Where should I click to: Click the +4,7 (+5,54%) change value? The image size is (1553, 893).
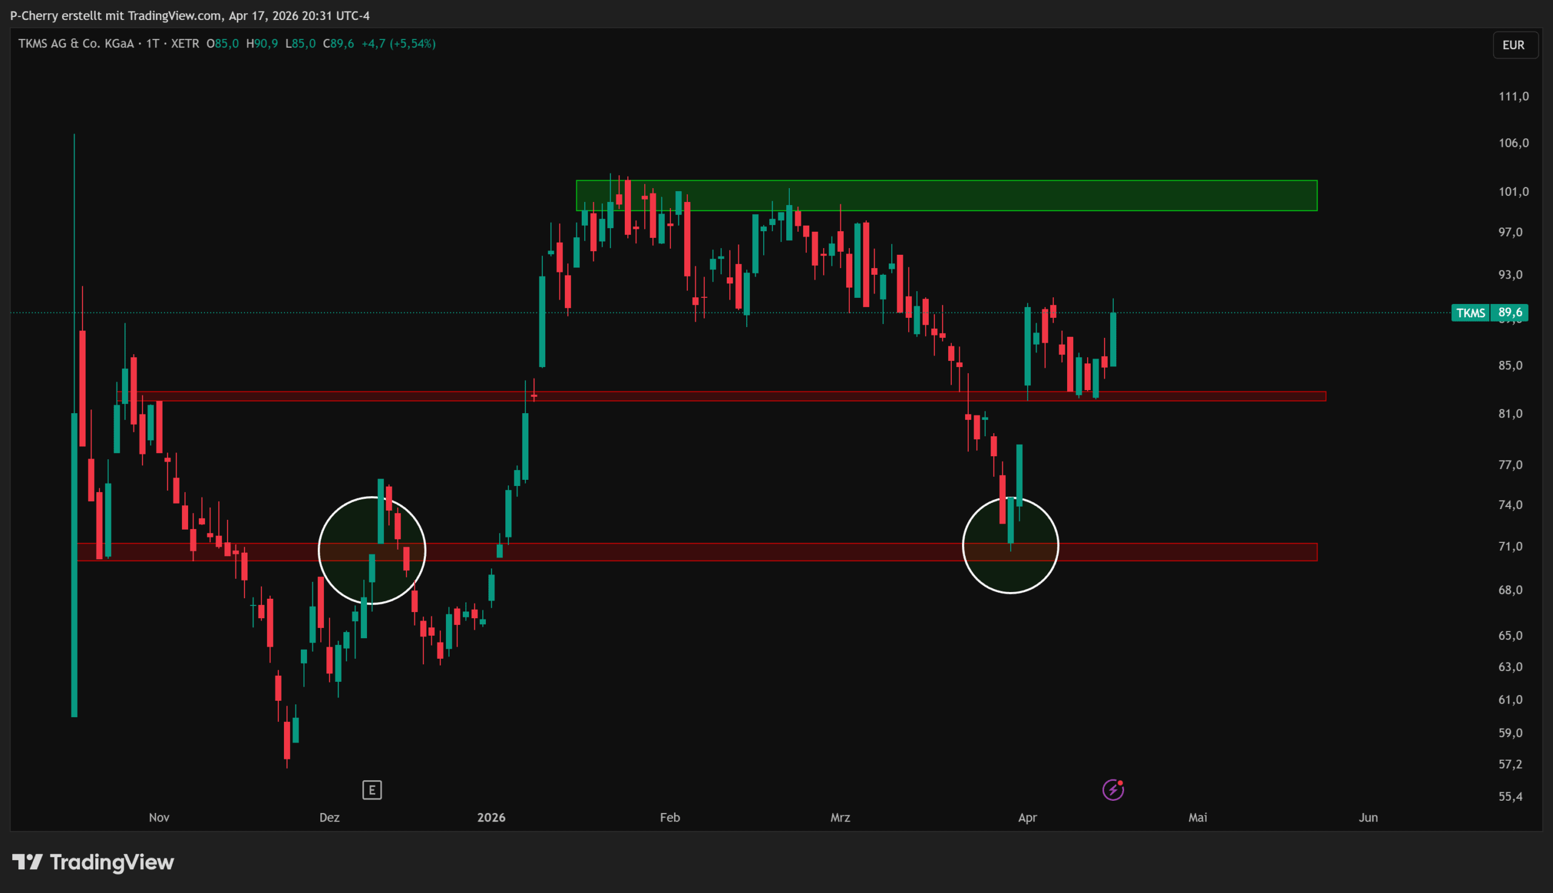(x=399, y=44)
